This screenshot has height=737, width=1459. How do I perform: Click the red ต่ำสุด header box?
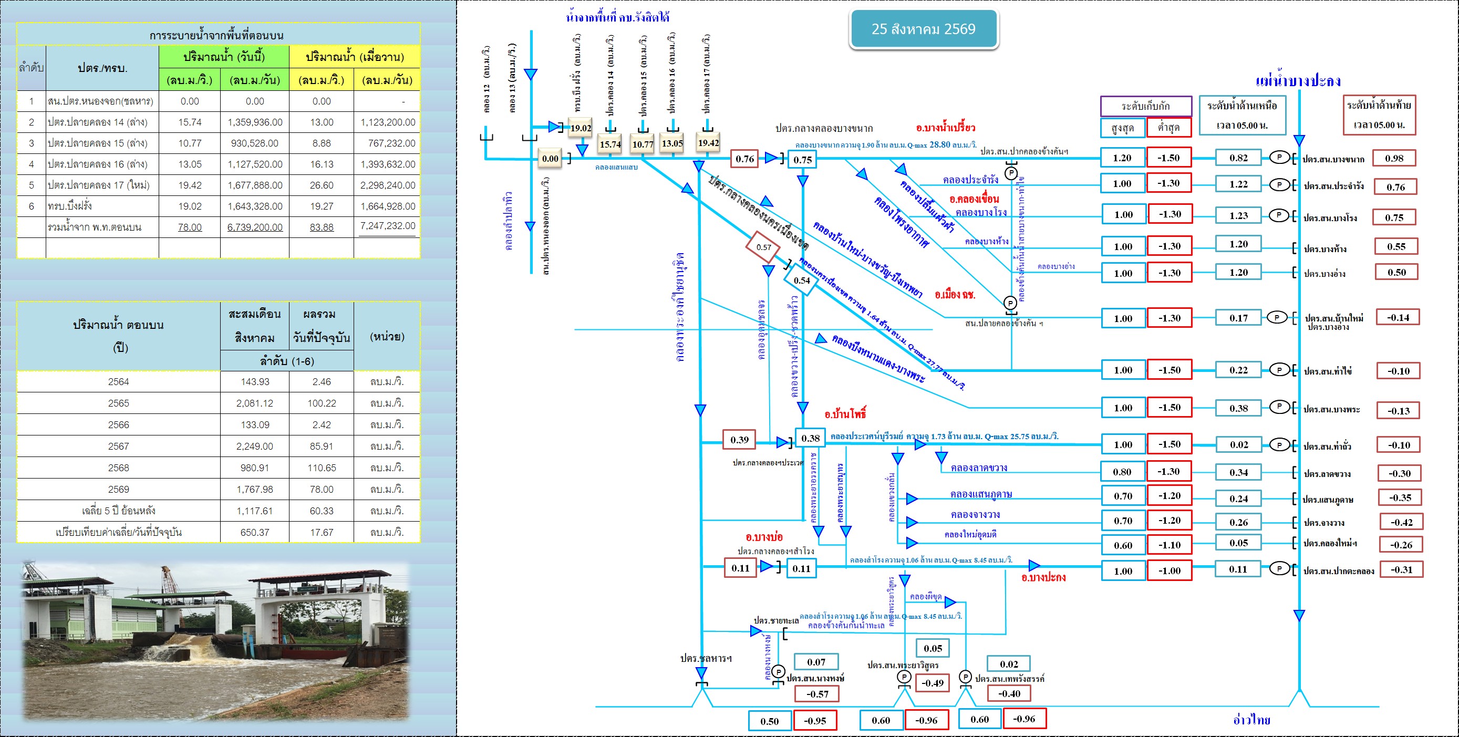(x=1168, y=128)
